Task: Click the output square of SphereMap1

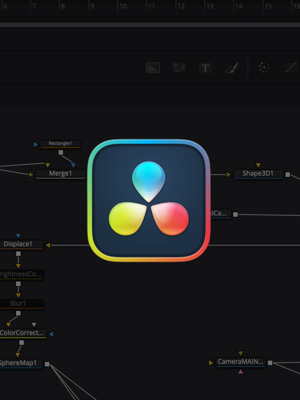Action: [47, 364]
